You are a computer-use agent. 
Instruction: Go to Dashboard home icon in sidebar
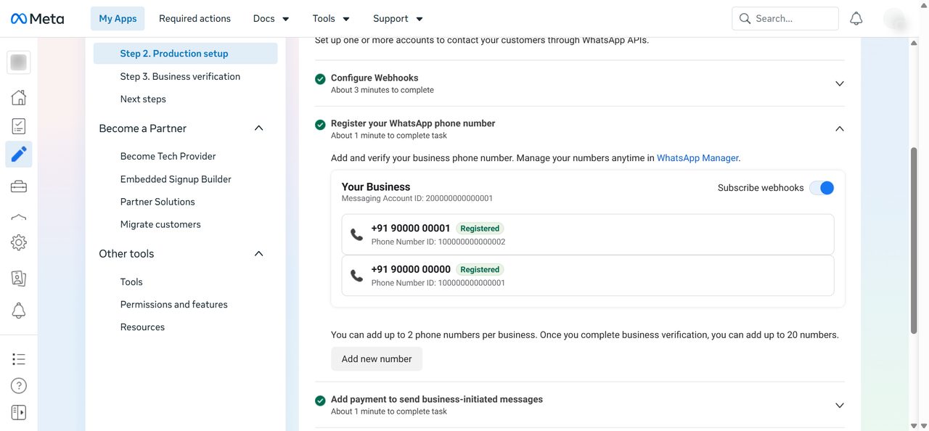[x=19, y=97]
